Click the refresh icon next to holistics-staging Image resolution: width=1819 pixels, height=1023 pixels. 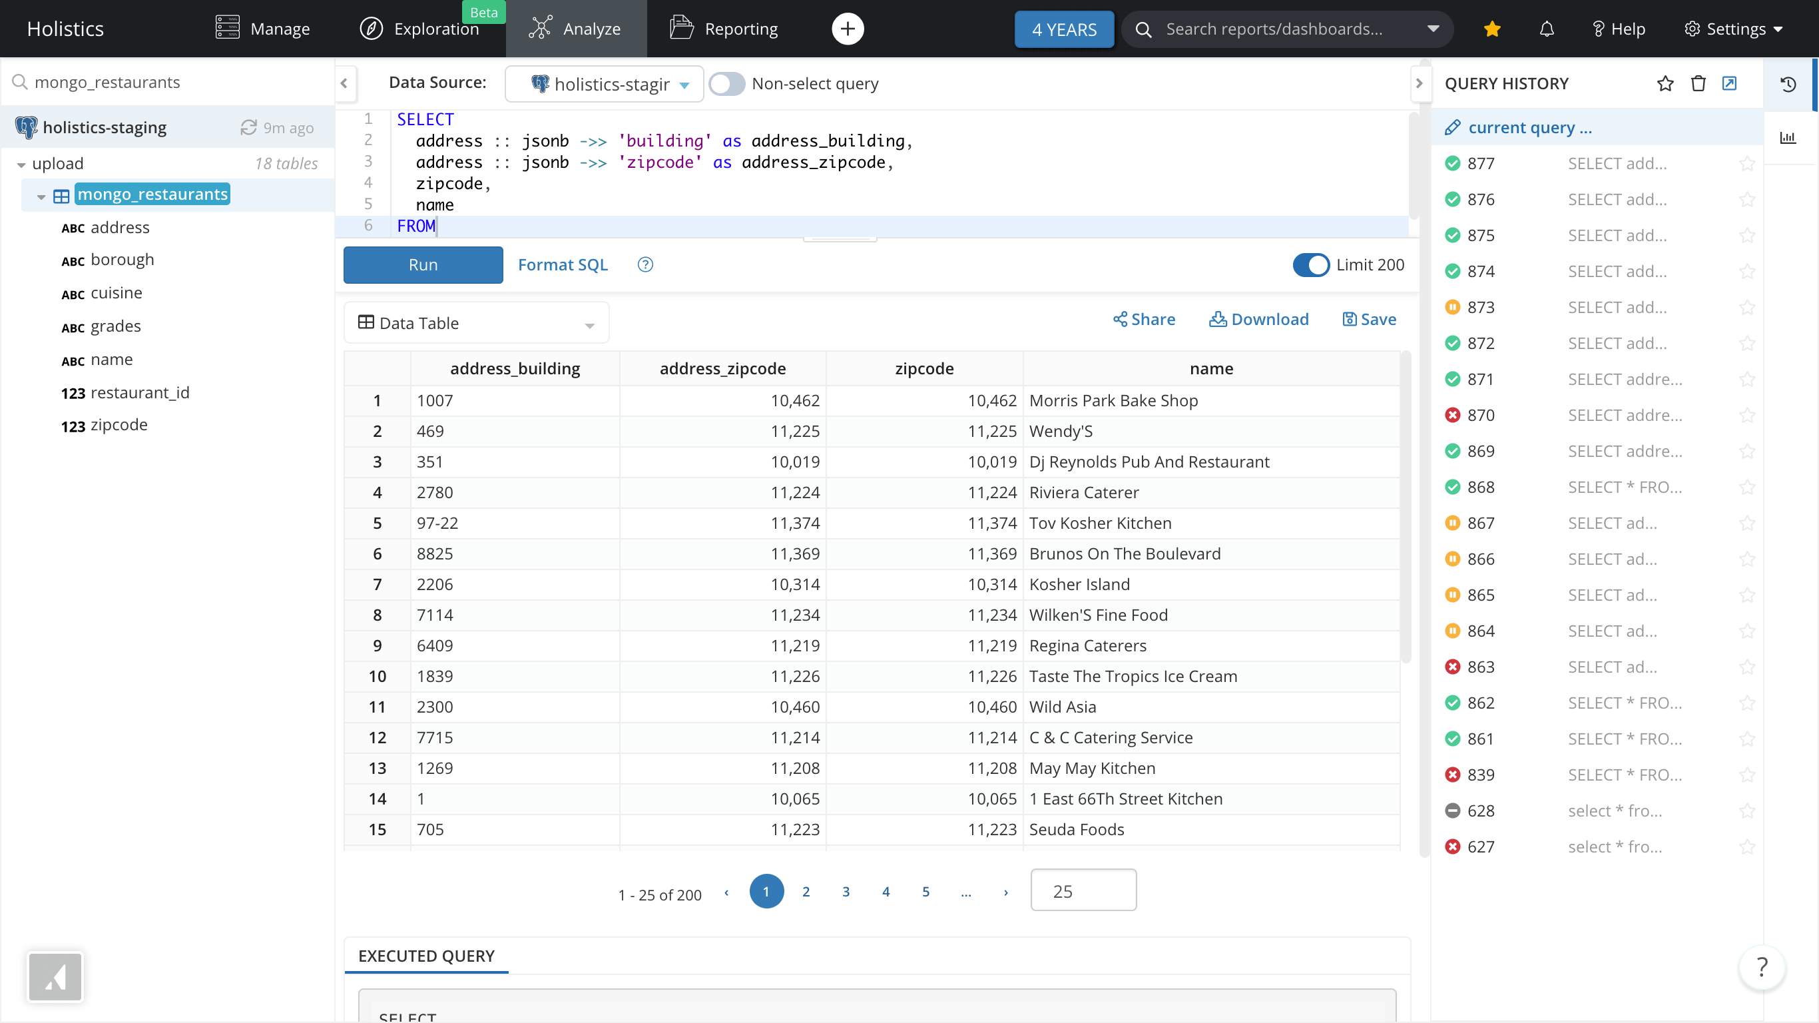[x=248, y=127]
